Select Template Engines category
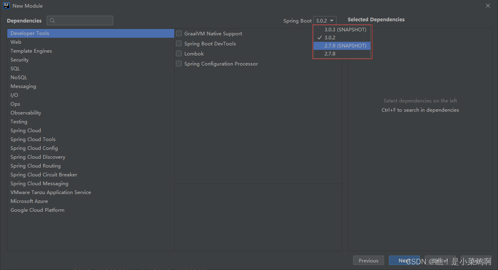The image size is (498, 270). tap(91, 51)
